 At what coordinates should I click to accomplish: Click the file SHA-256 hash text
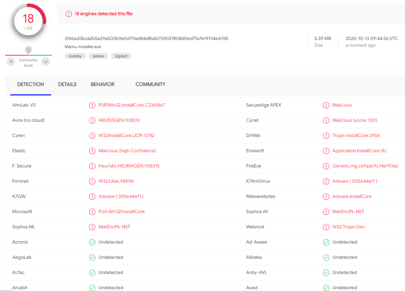point(146,38)
